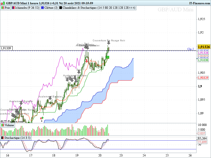The height and width of the screenshot is (158, 211).
Task: Click the black Chandeliers & Stochastiques icon
Action: click(61, 8)
